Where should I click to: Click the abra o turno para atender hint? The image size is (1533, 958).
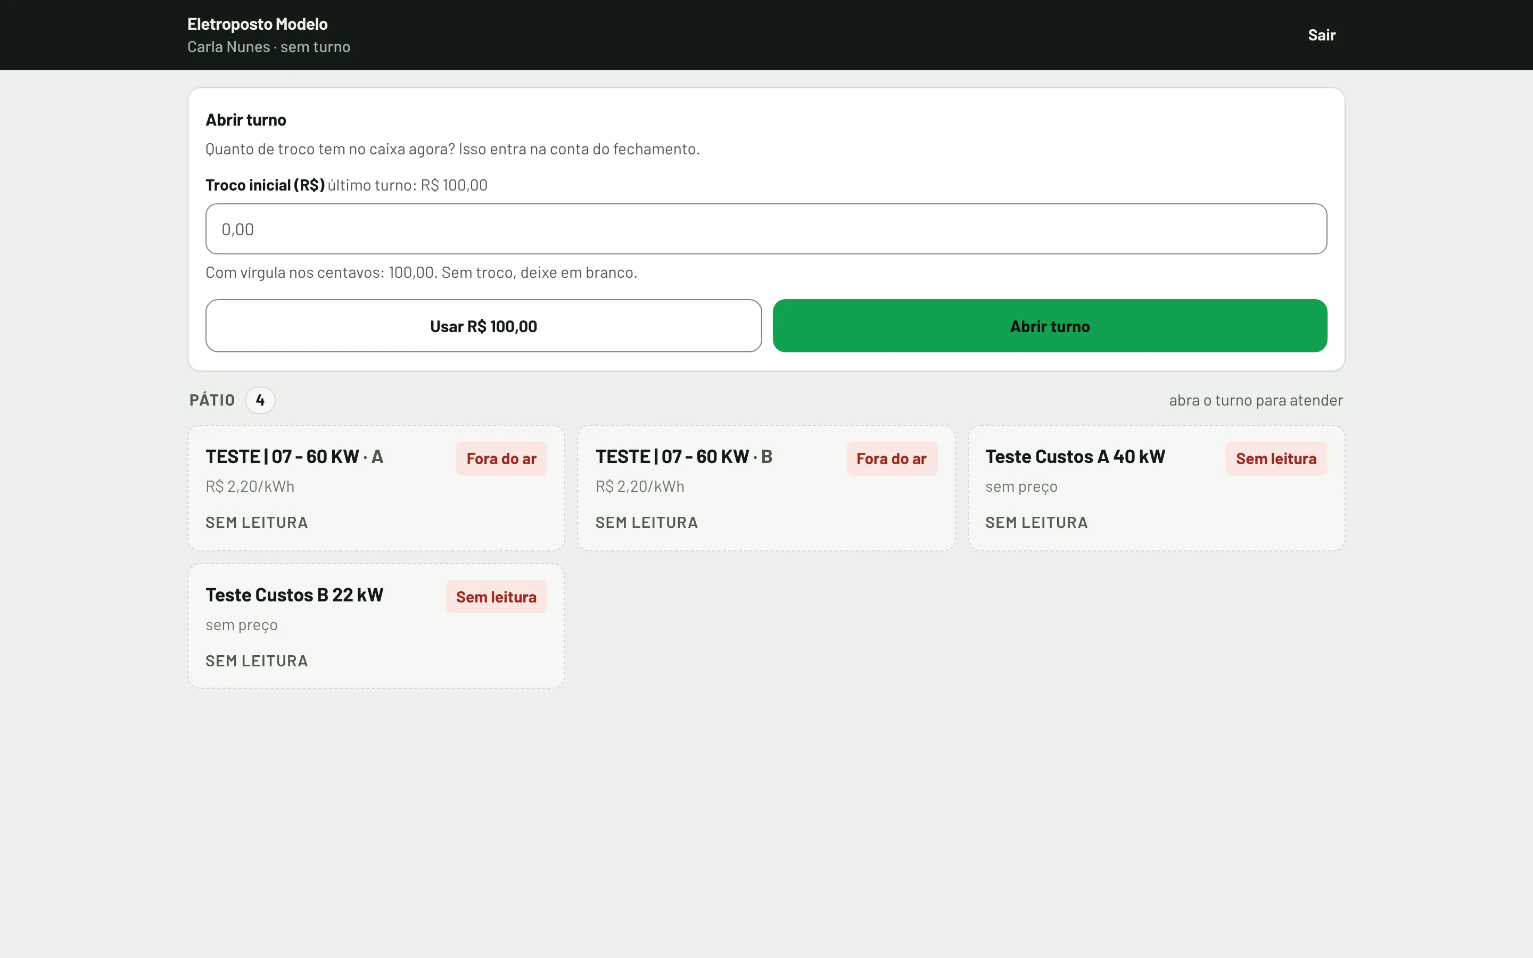1256,400
